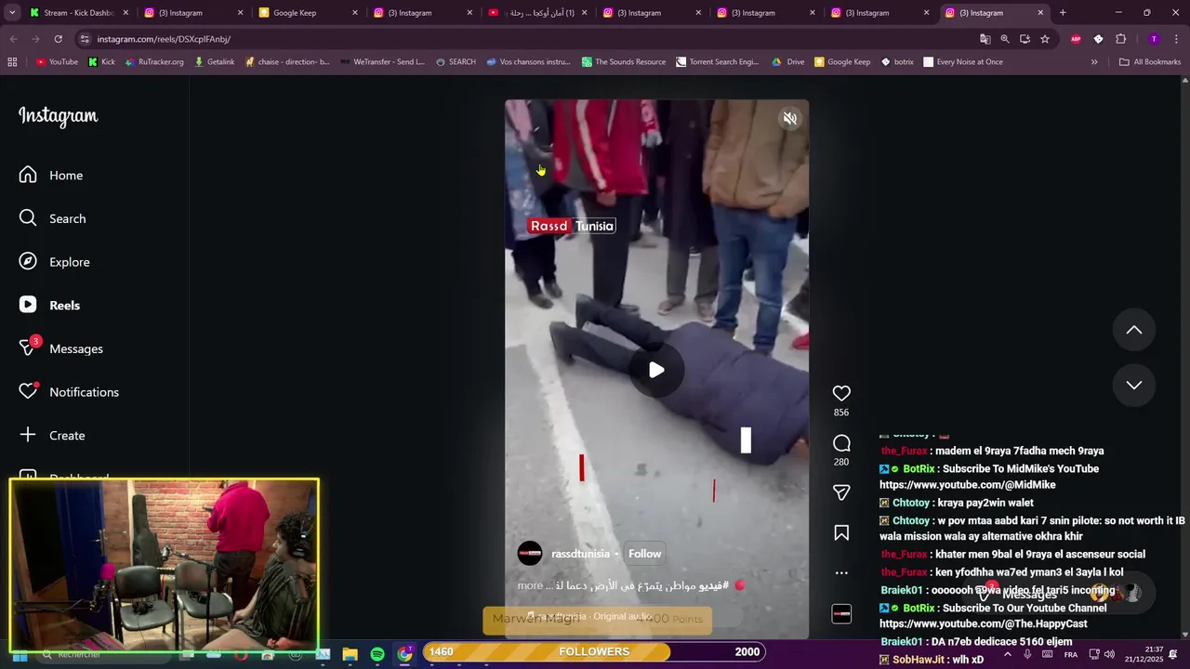Open the Getalink bookmark
The height and width of the screenshot is (669, 1190).
point(214,62)
